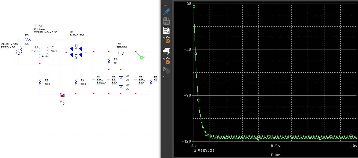Select the K1 K_Linear coupling symbol

(x=36, y=26)
